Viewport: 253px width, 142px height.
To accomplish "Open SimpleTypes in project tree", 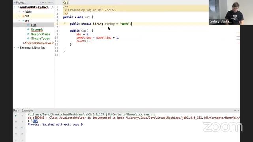I will click(40, 39).
